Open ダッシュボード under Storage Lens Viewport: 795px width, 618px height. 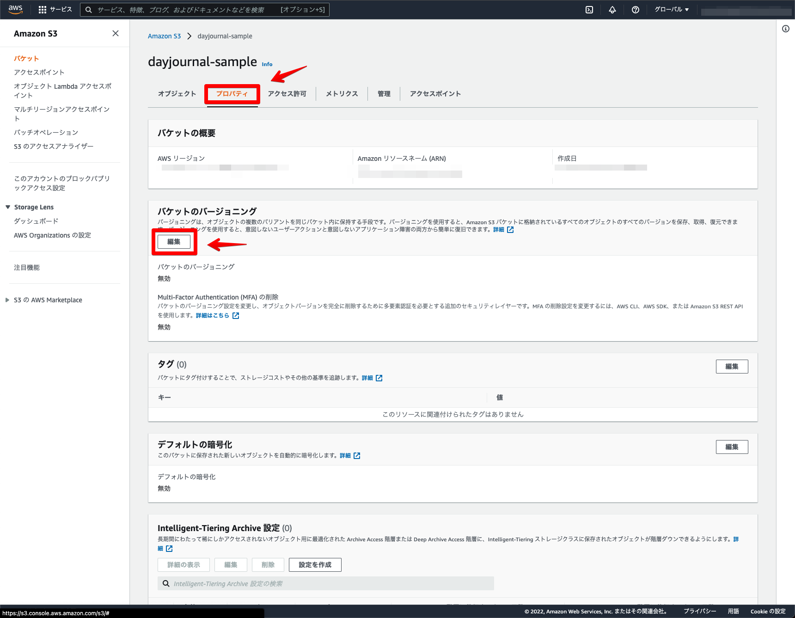tap(36, 221)
